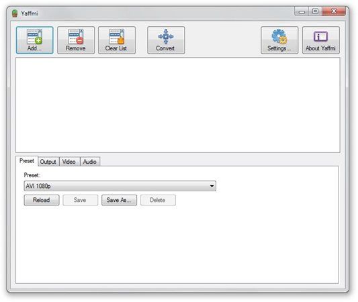This screenshot has height=302, width=358.
Task: Click the Clear List toolbar icon
Action: 117,36
